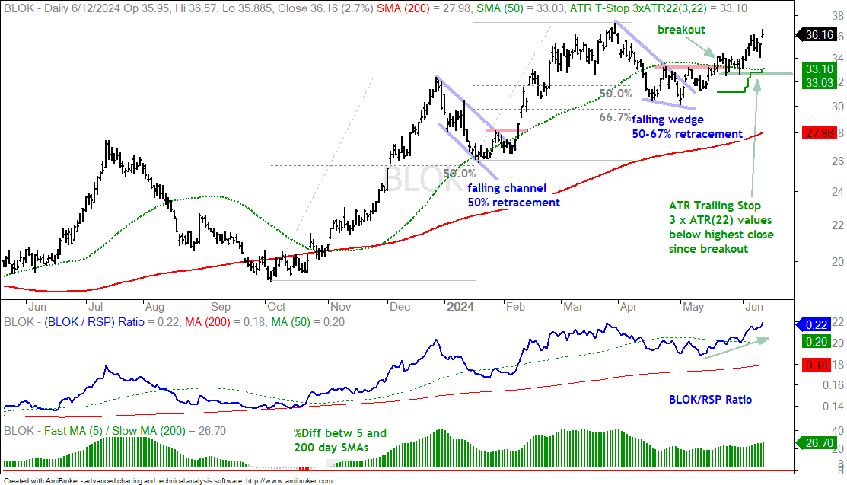847x485 pixels.
Task: Click the 'below highest close' text
Action: click(x=721, y=235)
